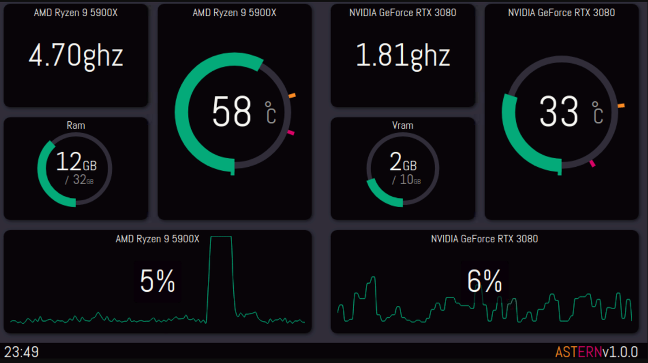Image resolution: width=648 pixels, height=363 pixels.
Task: Click the 23:49 clock in the status bar
Action: point(22,353)
